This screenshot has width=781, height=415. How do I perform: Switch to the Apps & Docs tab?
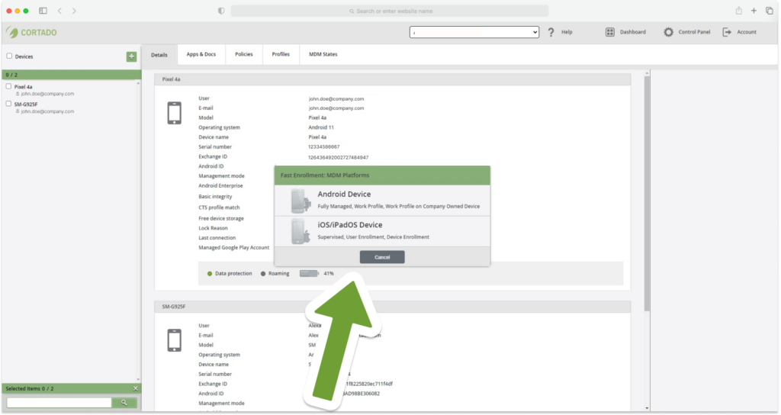tap(201, 54)
